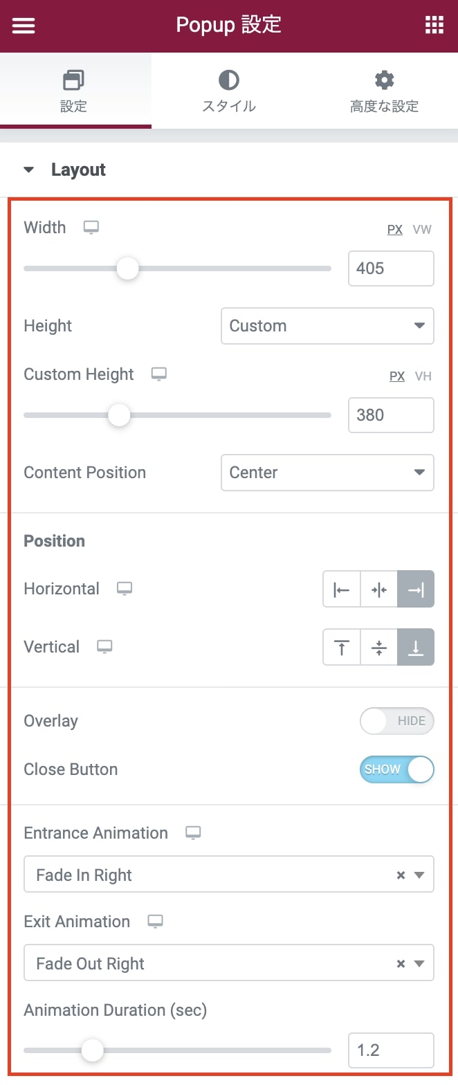Open the Content Position dropdown
The image size is (458, 1085).
pos(327,473)
